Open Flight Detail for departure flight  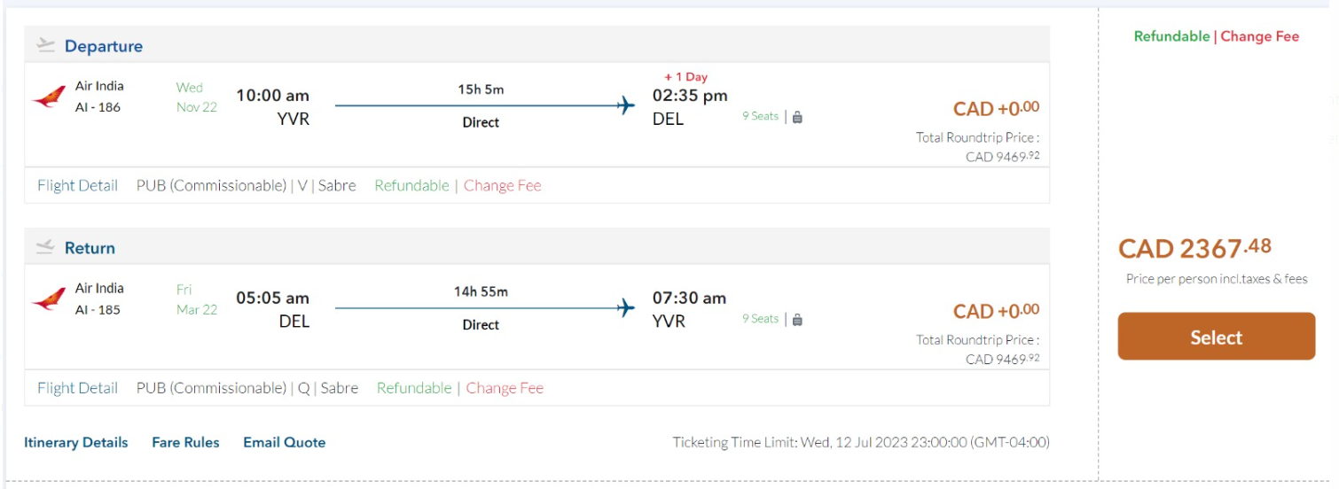(x=77, y=185)
